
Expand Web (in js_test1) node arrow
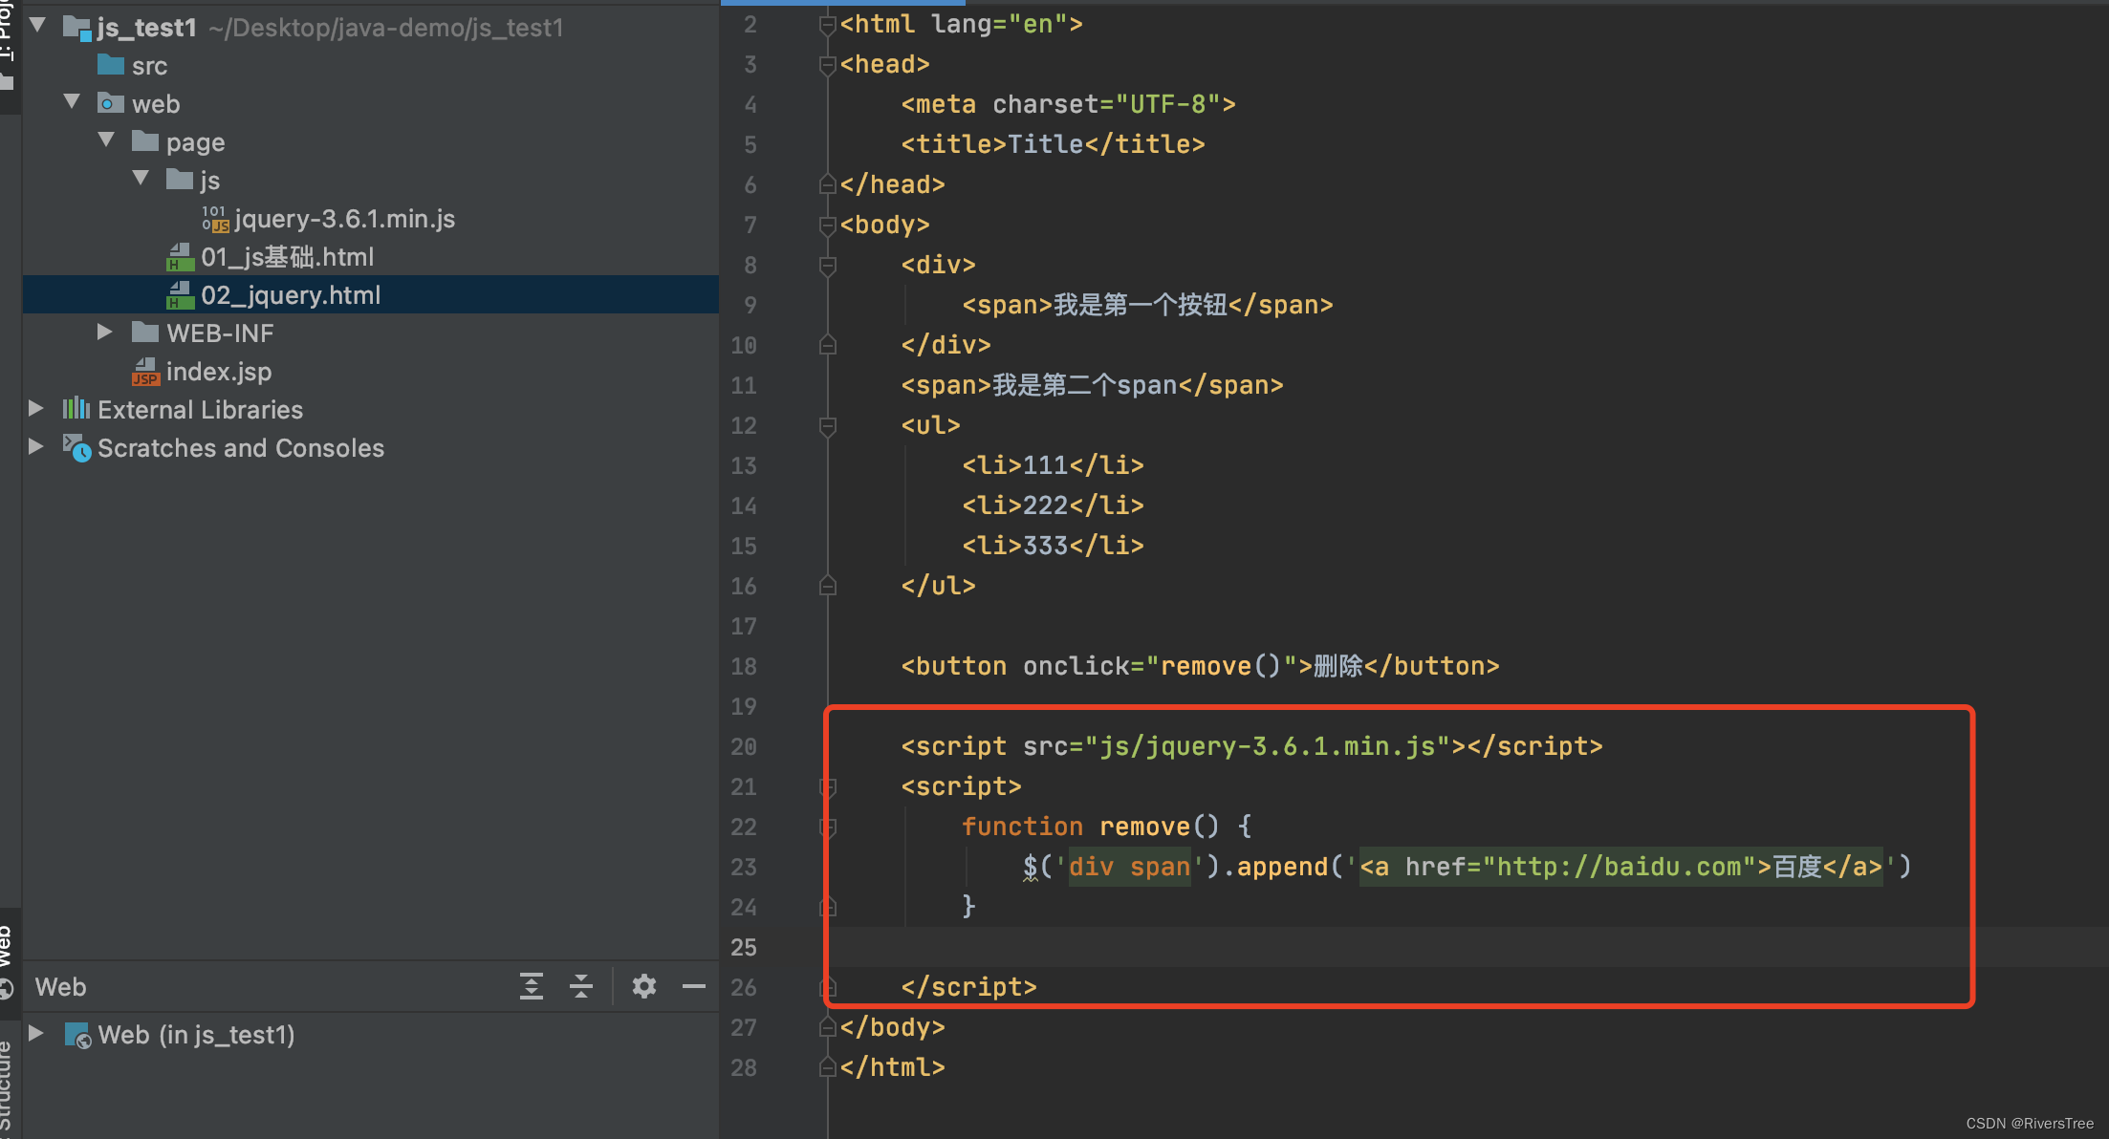(36, 1034)
